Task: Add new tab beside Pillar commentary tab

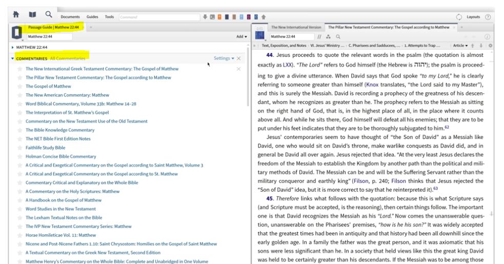Action: (x=461, y=27)
